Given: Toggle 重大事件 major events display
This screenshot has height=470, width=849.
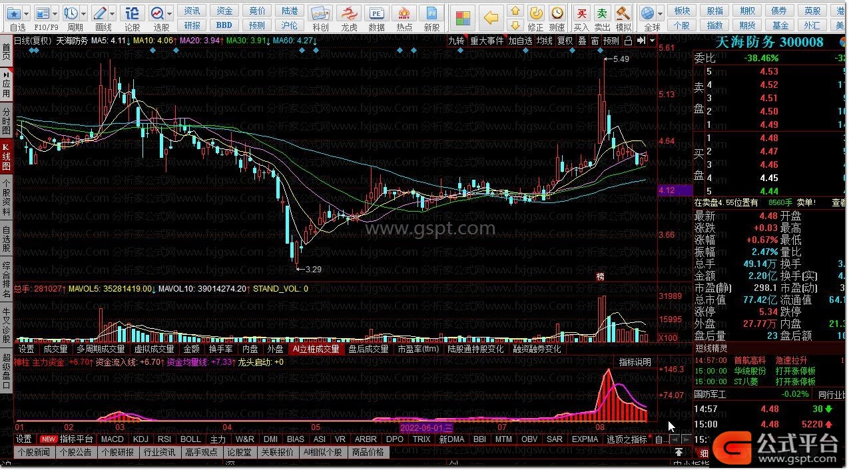Looking at the screenshot, I should pyautogui.click(x=487, y=41).
